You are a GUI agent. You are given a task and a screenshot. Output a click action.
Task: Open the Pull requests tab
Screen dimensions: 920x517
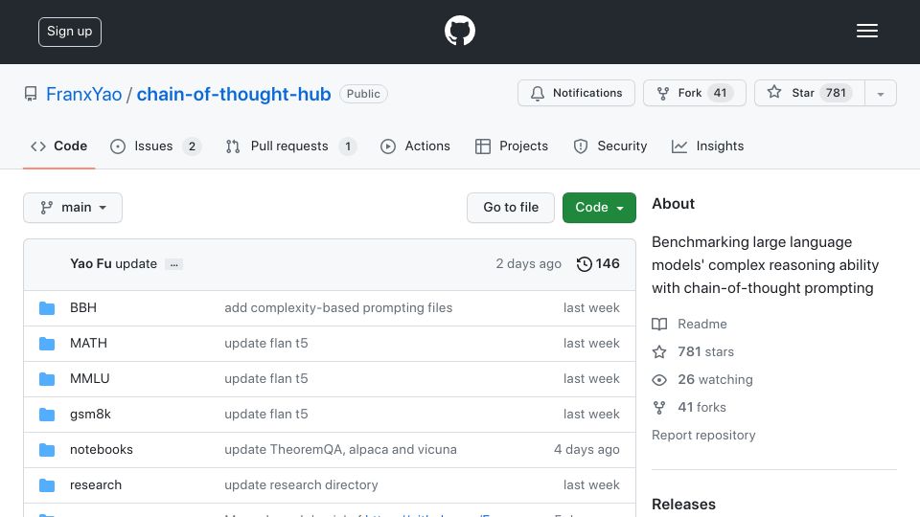click(x=291, y=146)
